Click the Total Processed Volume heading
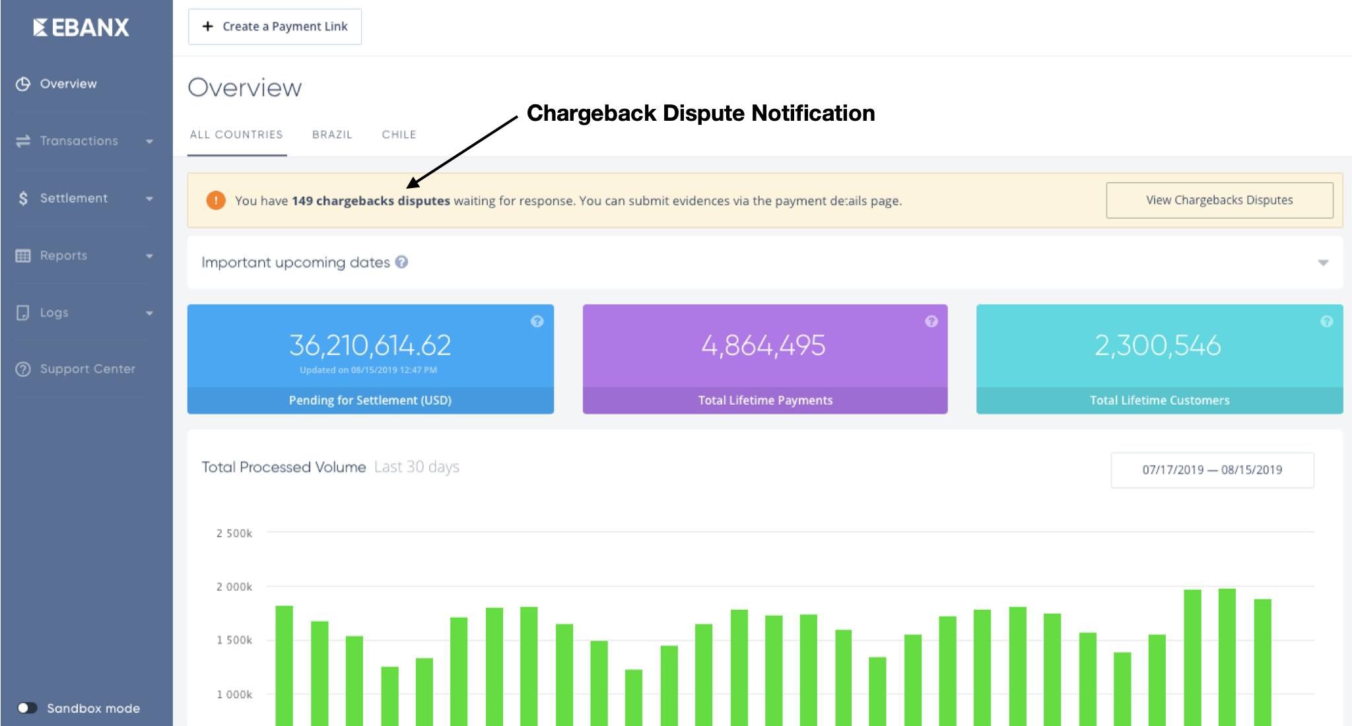This screenshot has height=726, width=1352. [x=284, y=467]
